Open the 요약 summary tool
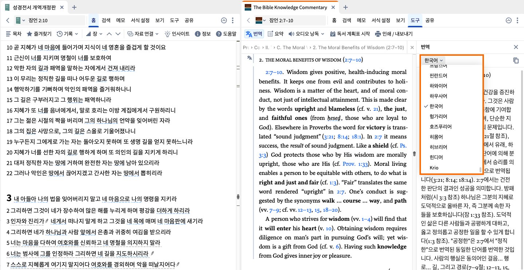 point(276,34)
